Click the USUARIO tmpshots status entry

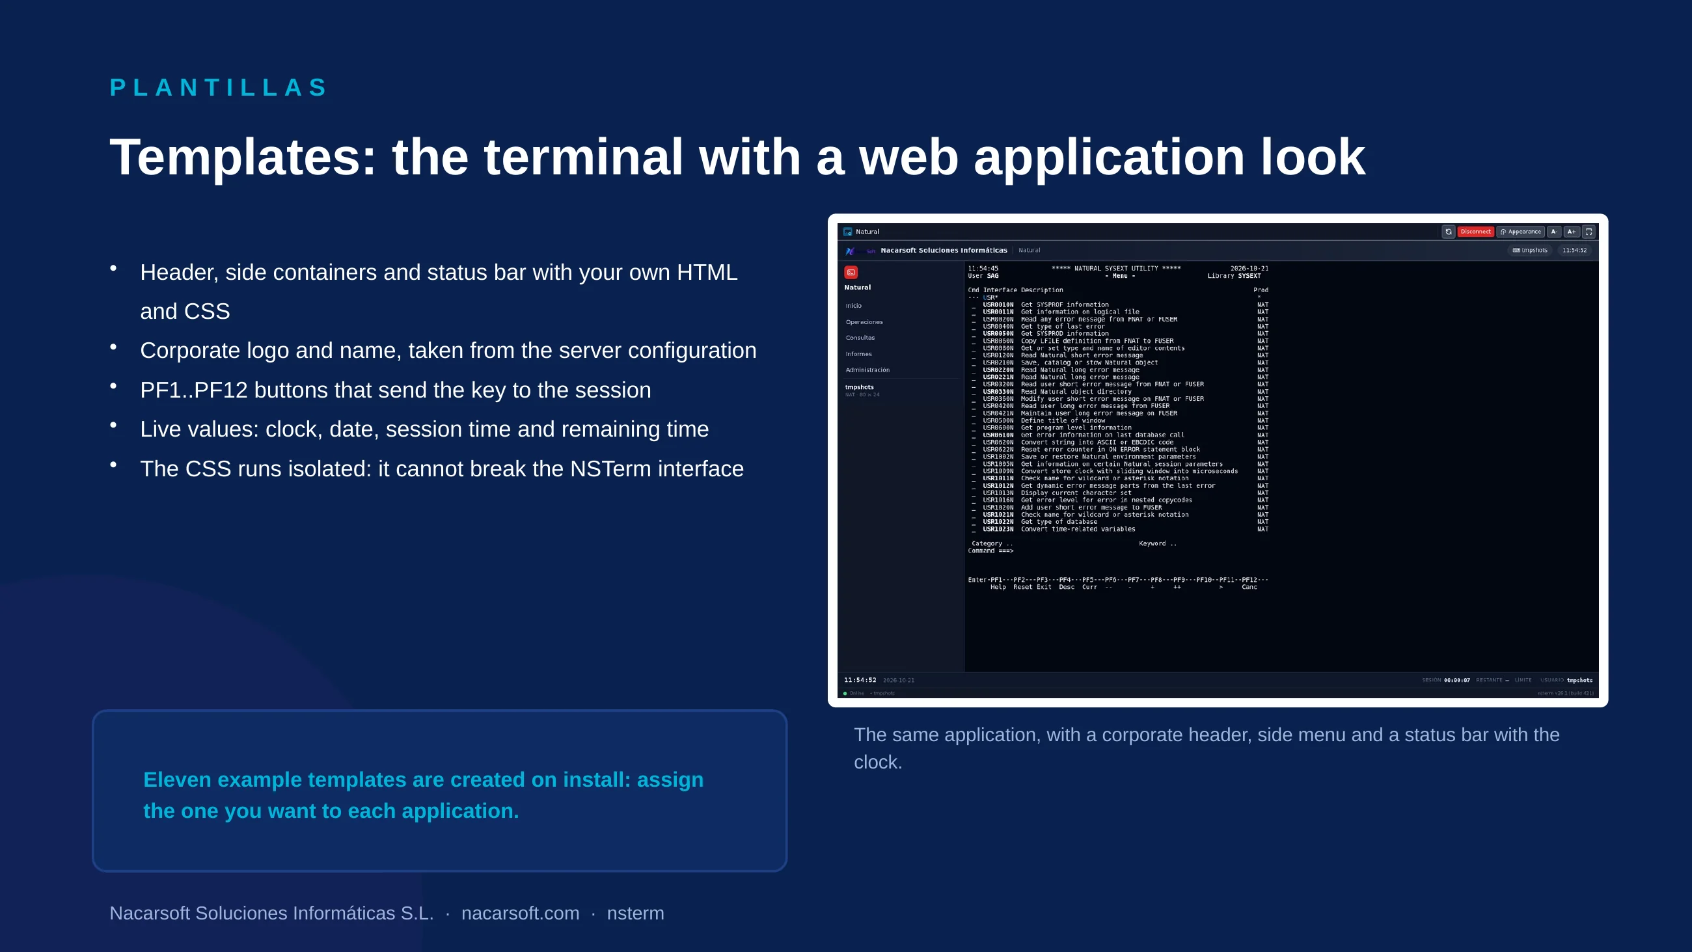(x=1566, y=680)
